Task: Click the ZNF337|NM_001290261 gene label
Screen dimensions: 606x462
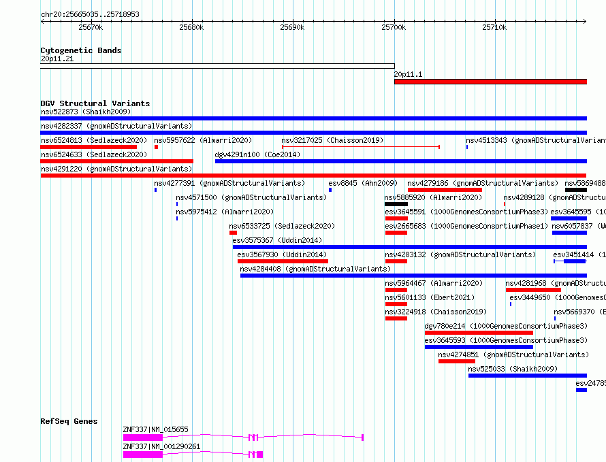Action: coord(161,446)
